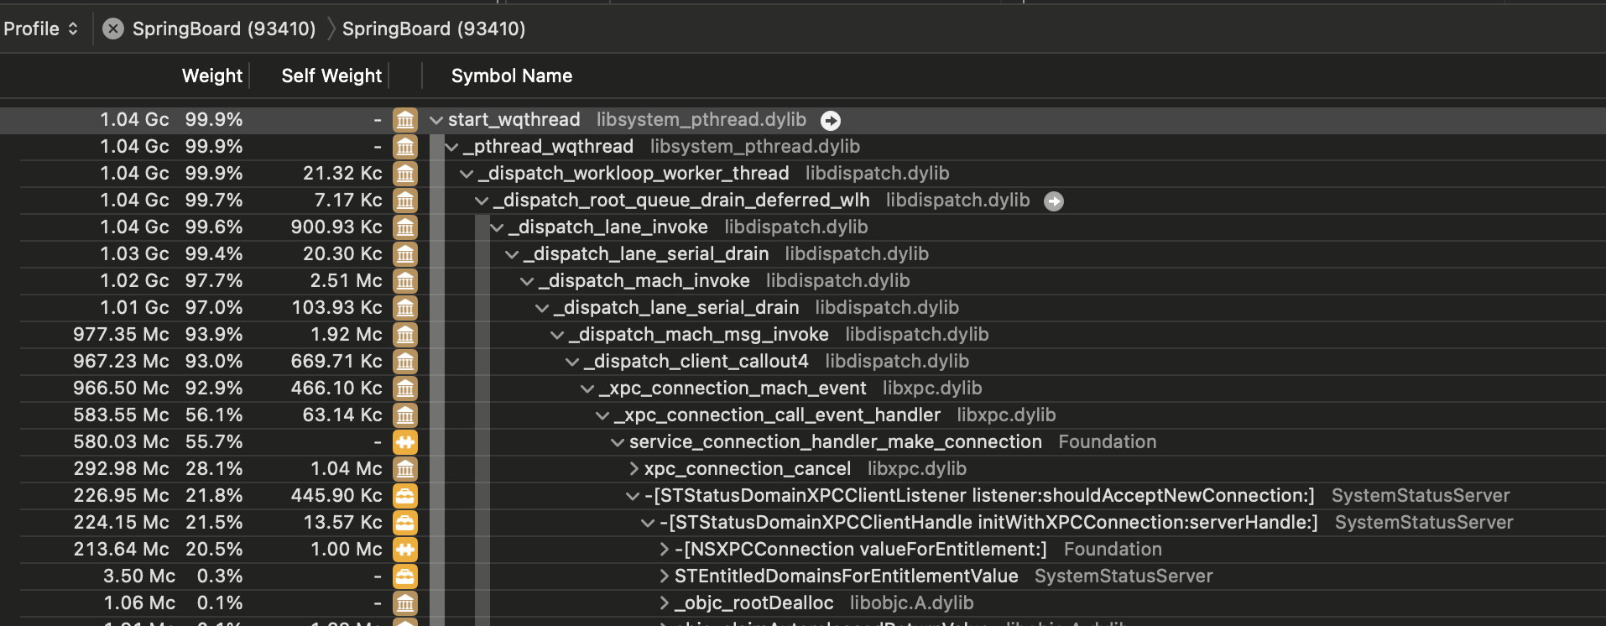Open the Profile dropdown selector
The height and width of the screenshot is (626, 1606).
(x=41, y=29)
